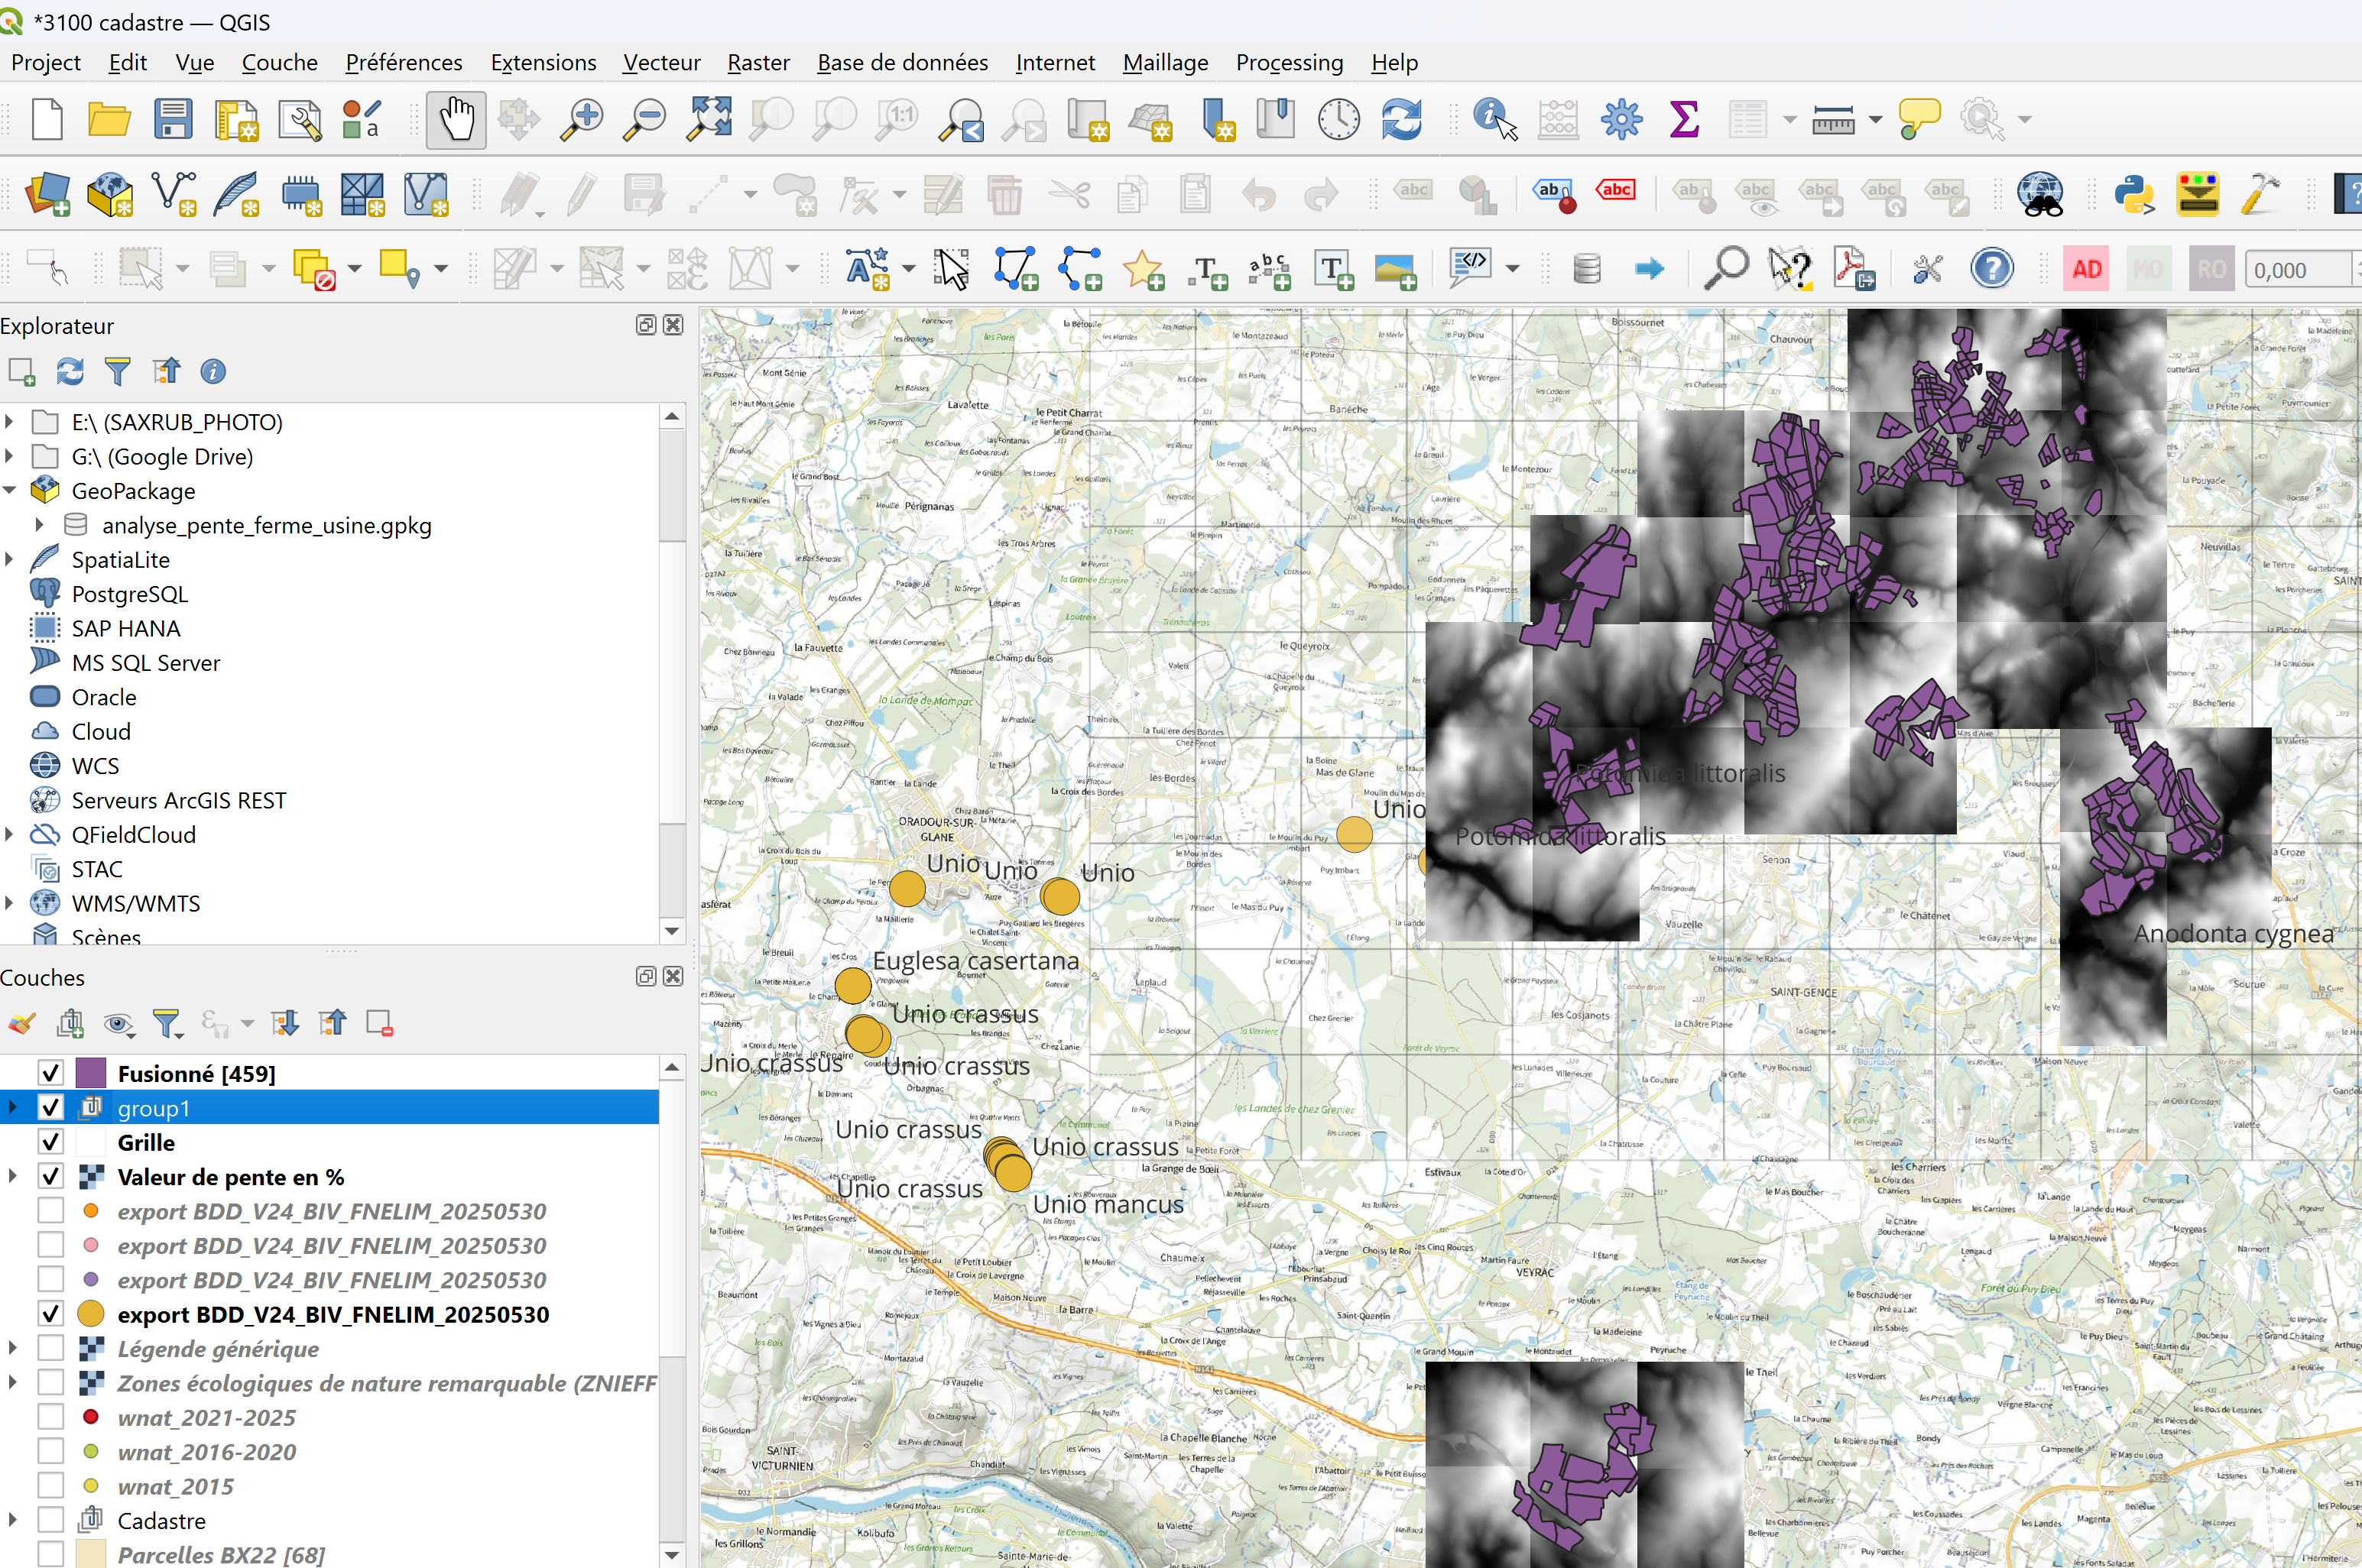Select the Identify Features tool

tap(1494, 119)
